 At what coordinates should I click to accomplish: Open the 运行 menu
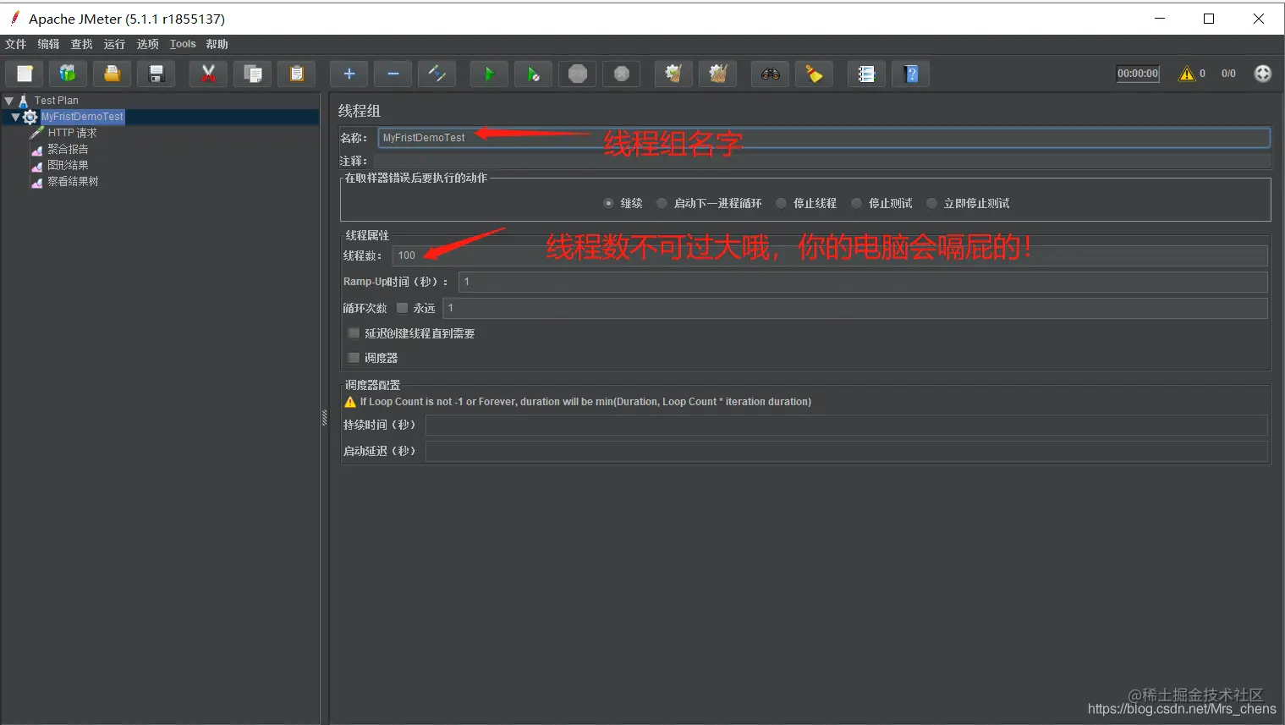tap(114, 44)
